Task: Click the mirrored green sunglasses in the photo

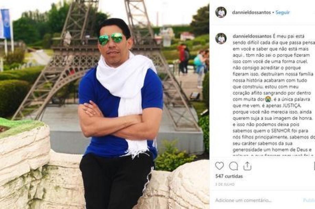Action: (111, 39)
